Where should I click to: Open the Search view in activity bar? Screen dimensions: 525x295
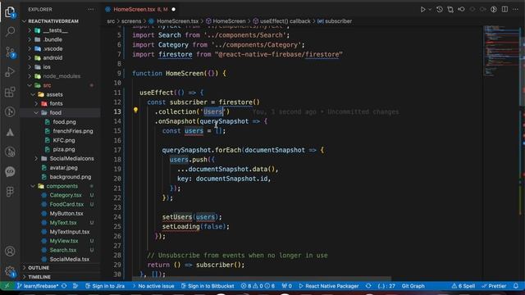(10, 32)
